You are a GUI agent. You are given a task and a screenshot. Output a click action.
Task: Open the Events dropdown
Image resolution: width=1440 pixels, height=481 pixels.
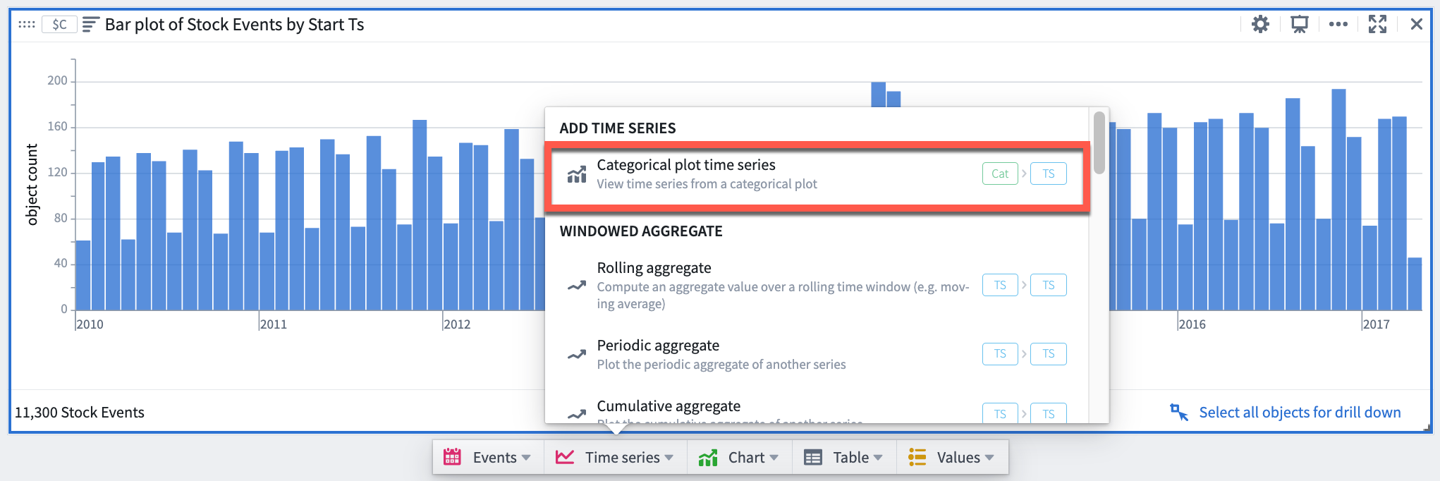pyautogui.click(x=488, y=457)
